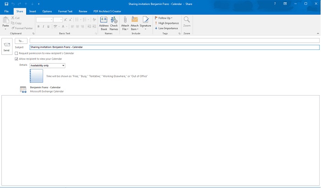This screenshot has height=188, width=321.
Task: Mark message as Low Importance
Action: click(166, 28)
